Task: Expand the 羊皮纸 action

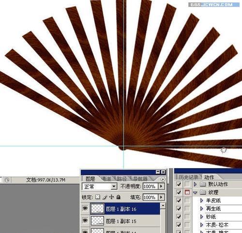Action: 201,201
